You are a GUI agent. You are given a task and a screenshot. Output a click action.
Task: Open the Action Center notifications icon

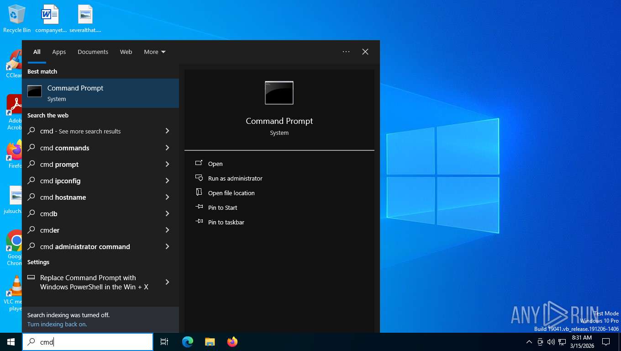pos(606,342)
